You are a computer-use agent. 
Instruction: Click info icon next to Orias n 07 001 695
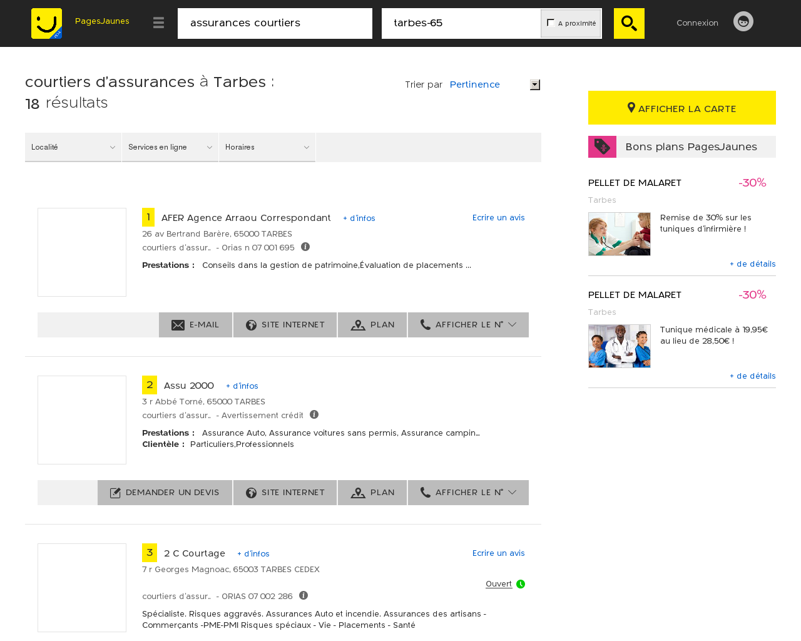[305, 247]
